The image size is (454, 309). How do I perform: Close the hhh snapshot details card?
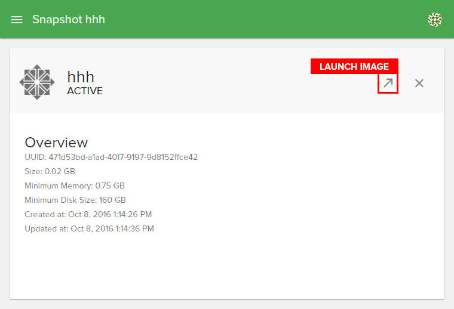coord(419,84)
